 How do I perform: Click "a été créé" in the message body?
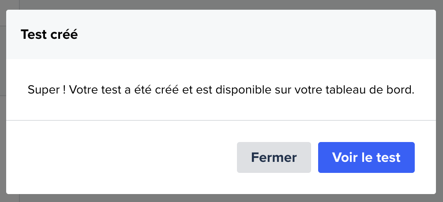(x=150, y=90)
